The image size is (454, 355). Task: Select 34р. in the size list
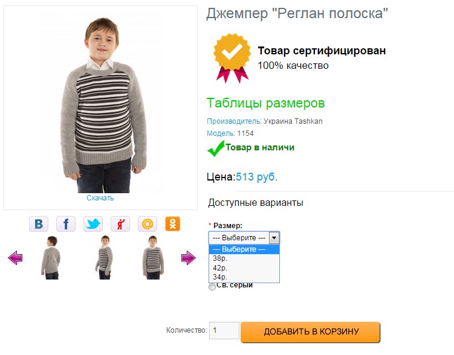click(x=219, y=277)
